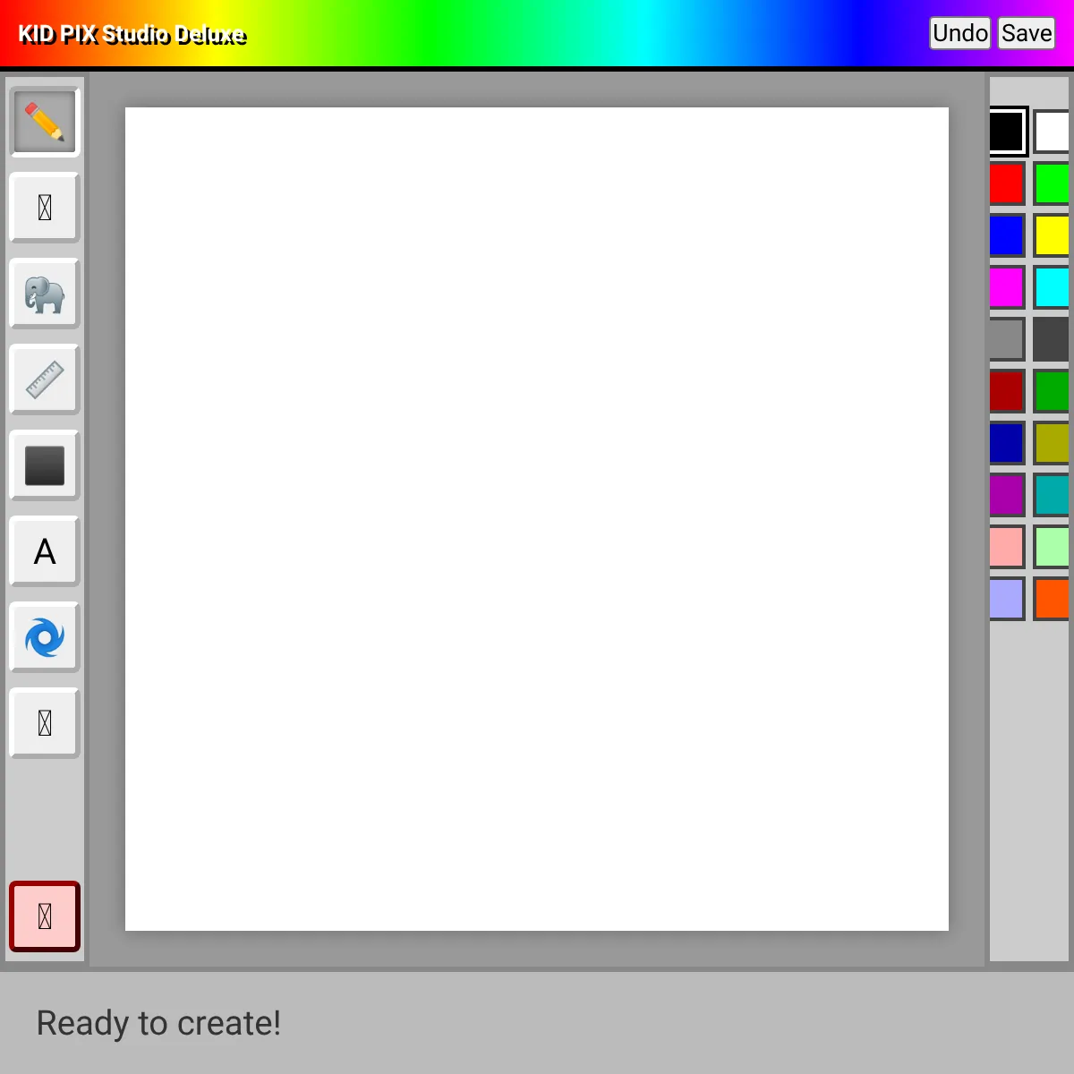1074x1074 pixels.
Task: Select the dark red swatch
Action: pyautogui.click(x=1007, y=391)
